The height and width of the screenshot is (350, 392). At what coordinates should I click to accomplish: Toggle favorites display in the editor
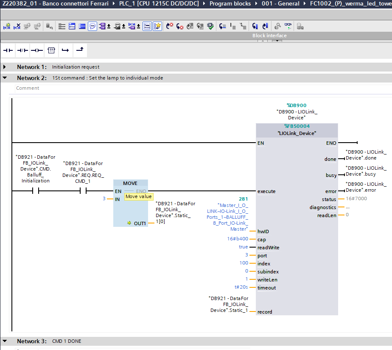point(157,26)
